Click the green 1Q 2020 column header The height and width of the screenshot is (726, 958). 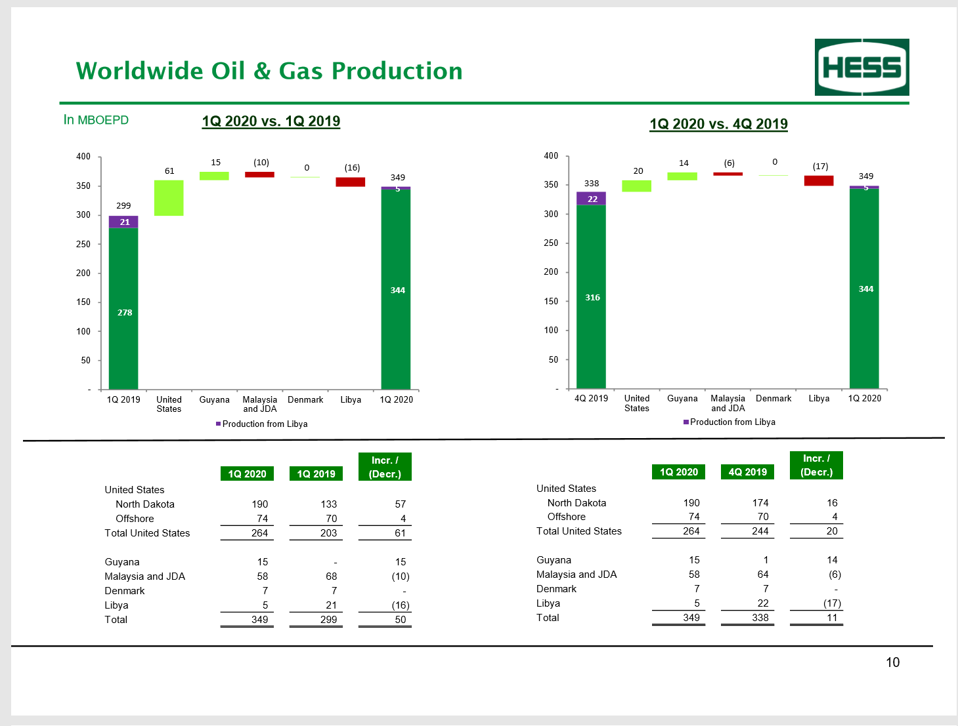point(247,474)
